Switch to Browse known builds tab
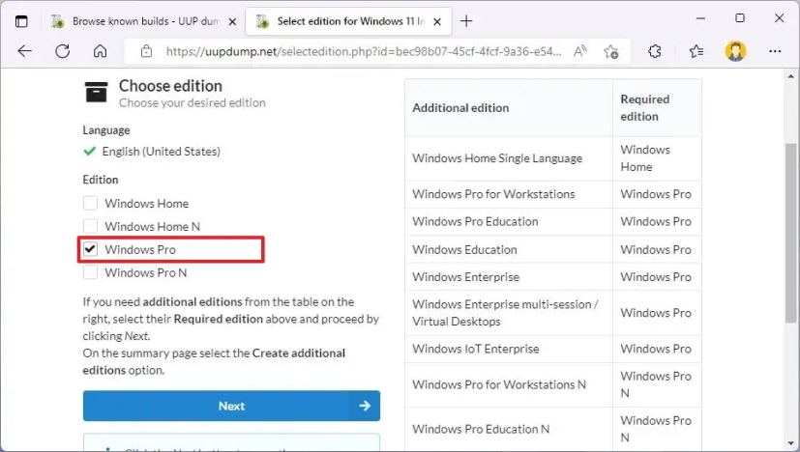Screen dimensions: 800x452 [138, 21]
